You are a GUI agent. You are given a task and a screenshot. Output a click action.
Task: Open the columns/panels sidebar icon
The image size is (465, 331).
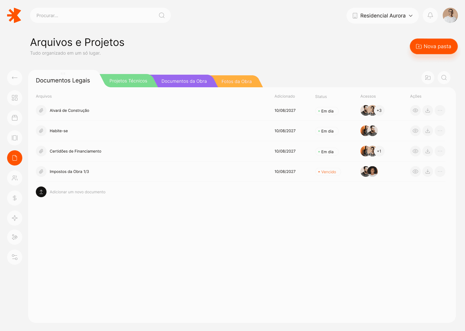click(15, 138)
